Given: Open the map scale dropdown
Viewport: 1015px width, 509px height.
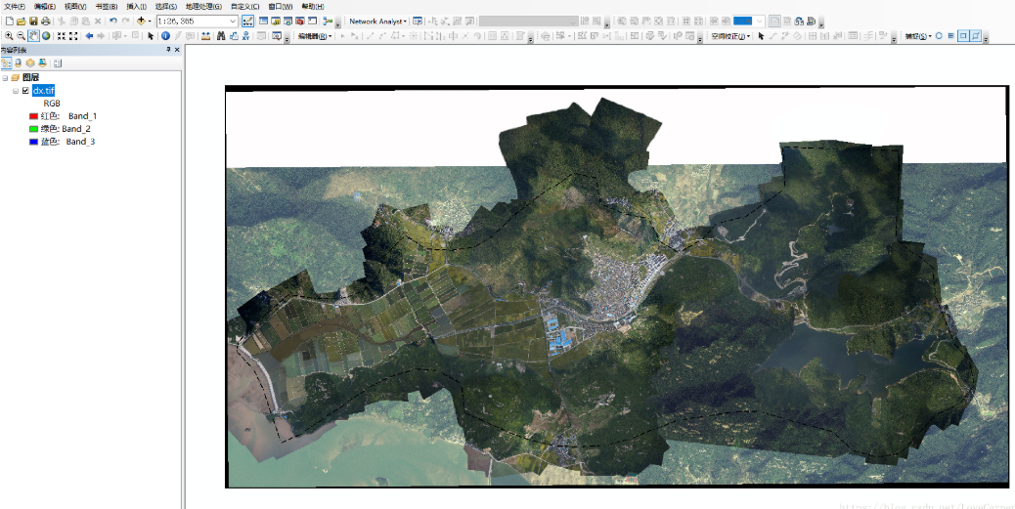Looking at the screenshot, I should [x=232, y=21].
